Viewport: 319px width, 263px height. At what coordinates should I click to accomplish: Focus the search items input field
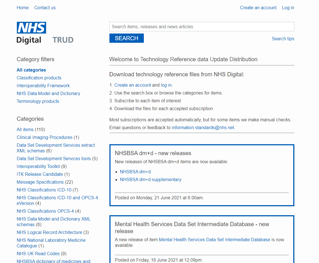coord(201,27)
